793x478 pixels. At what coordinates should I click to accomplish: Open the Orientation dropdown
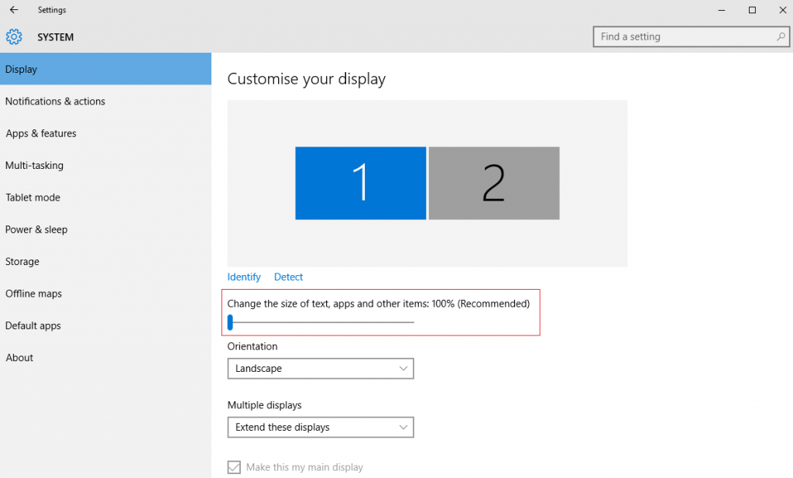point(320,368)
